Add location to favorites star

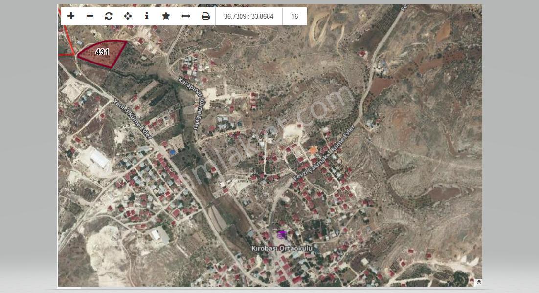pyautogui.click(x=166, y=16)
